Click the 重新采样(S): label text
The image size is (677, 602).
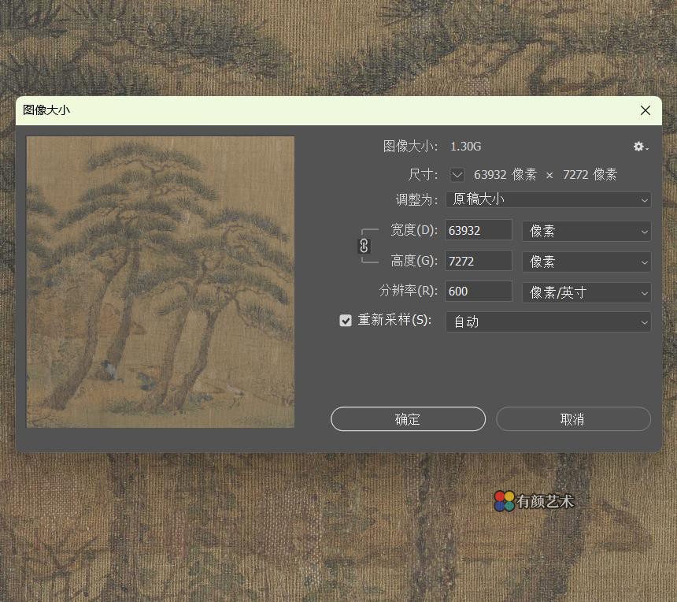coord(394,320)
